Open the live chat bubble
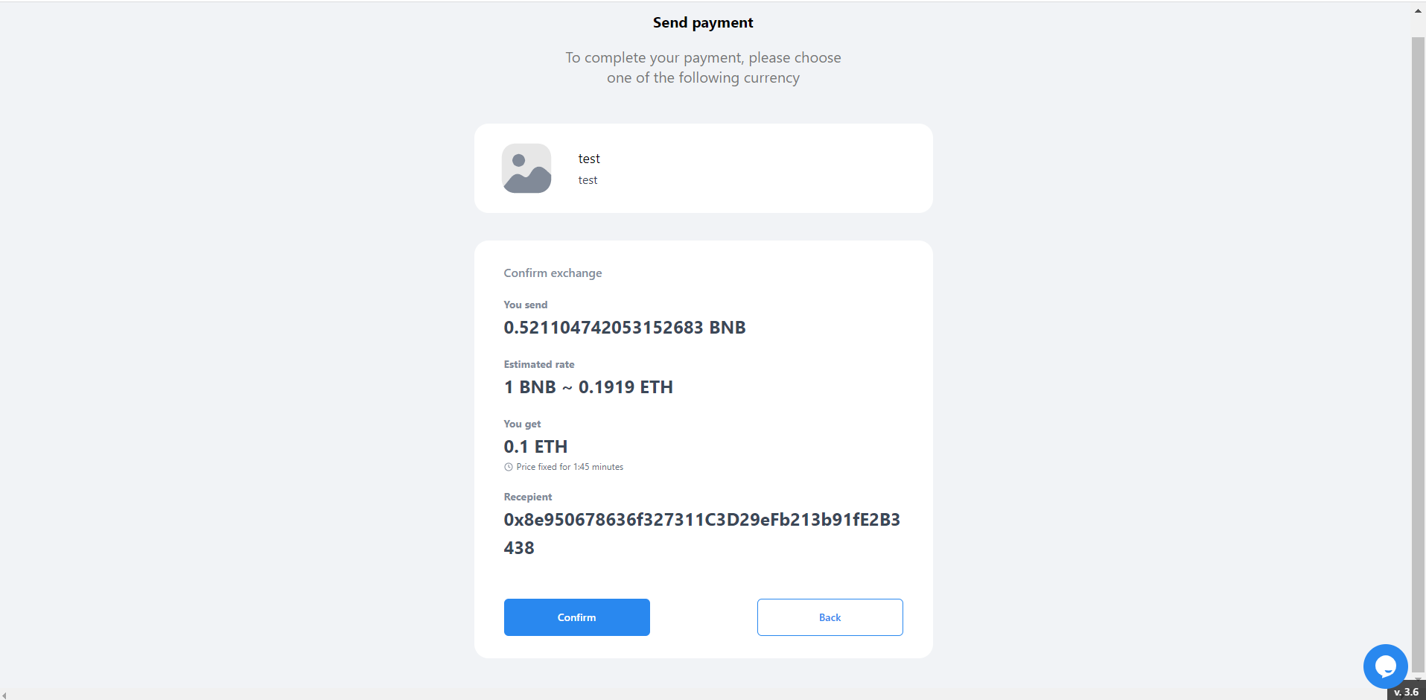The image size is (1426, 700). pyautogui.click(x=1385, y=666)
